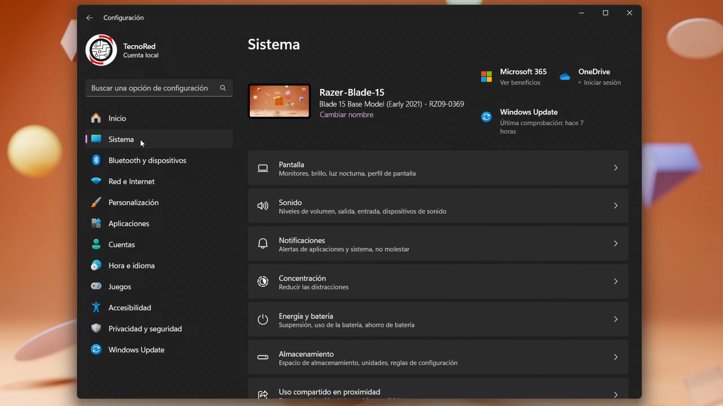723x406 pixels.
Task: Click the Red e Internet wifi icon
Action: pos(96,181)
